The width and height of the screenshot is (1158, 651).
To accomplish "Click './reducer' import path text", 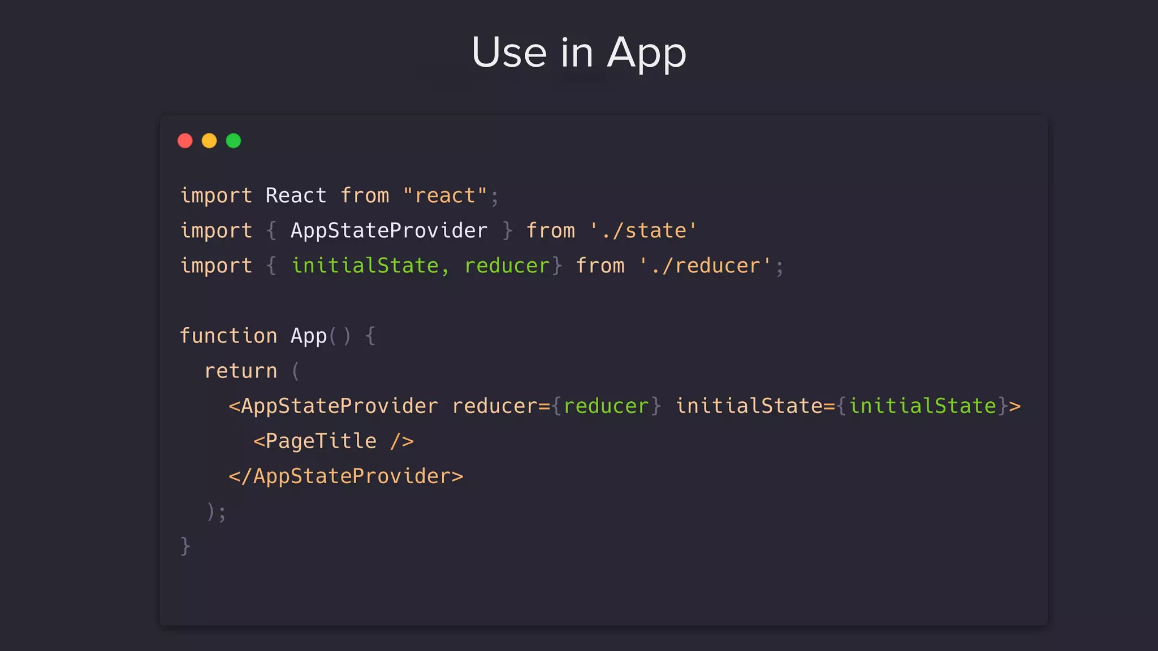I will pyautogui.click(x=705, y=266).
